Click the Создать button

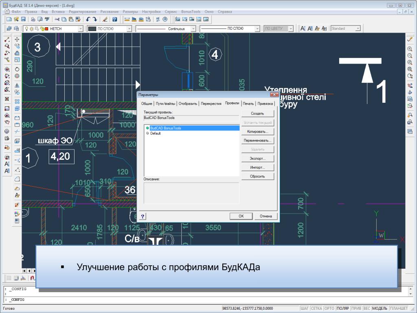click(257, 113)
